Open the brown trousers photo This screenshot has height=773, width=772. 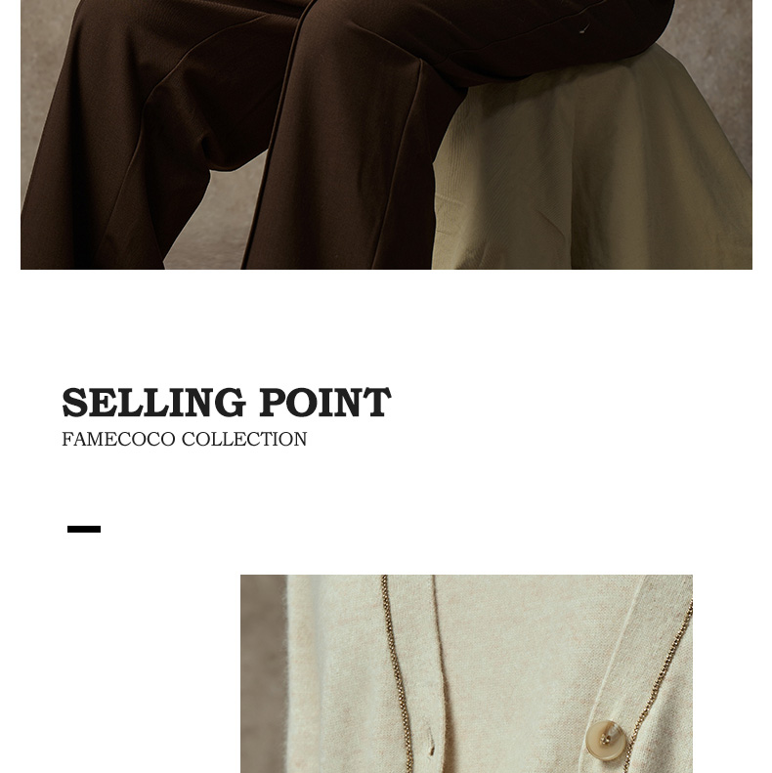coord(386,135)
